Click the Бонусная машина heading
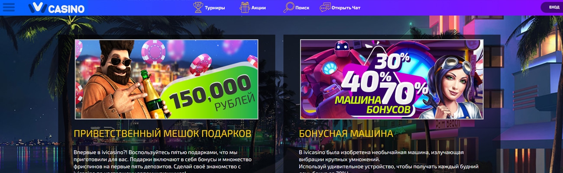Viewport: 563px width, 173px height. coord(346,134)
